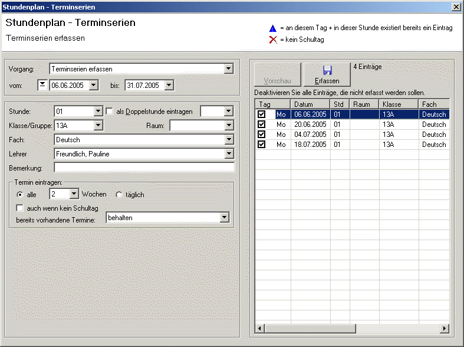Open the vom date picker arrow

[x=94, y=85]
